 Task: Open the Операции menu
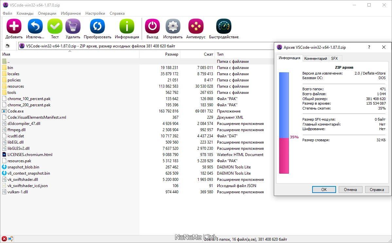tap(47, 13)
